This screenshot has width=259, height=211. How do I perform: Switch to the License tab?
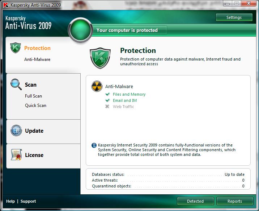pos(43,156)
